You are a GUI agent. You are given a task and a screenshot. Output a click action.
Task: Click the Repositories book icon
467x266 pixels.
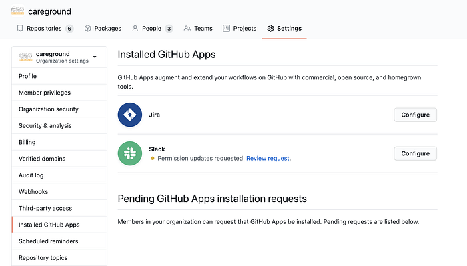click(20, 28)
